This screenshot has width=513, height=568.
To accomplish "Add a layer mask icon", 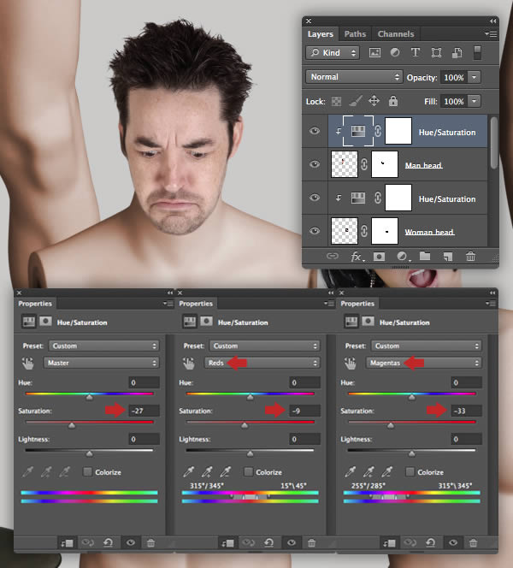I will pos(379,257).
